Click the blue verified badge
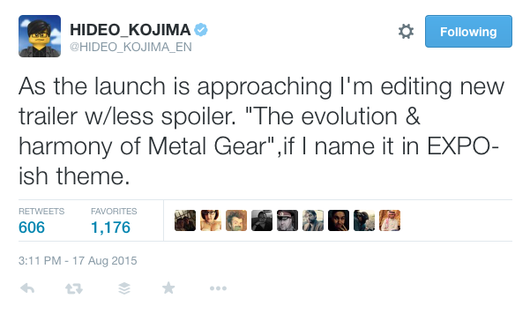530x321 pixels. (x=201, y=30)
